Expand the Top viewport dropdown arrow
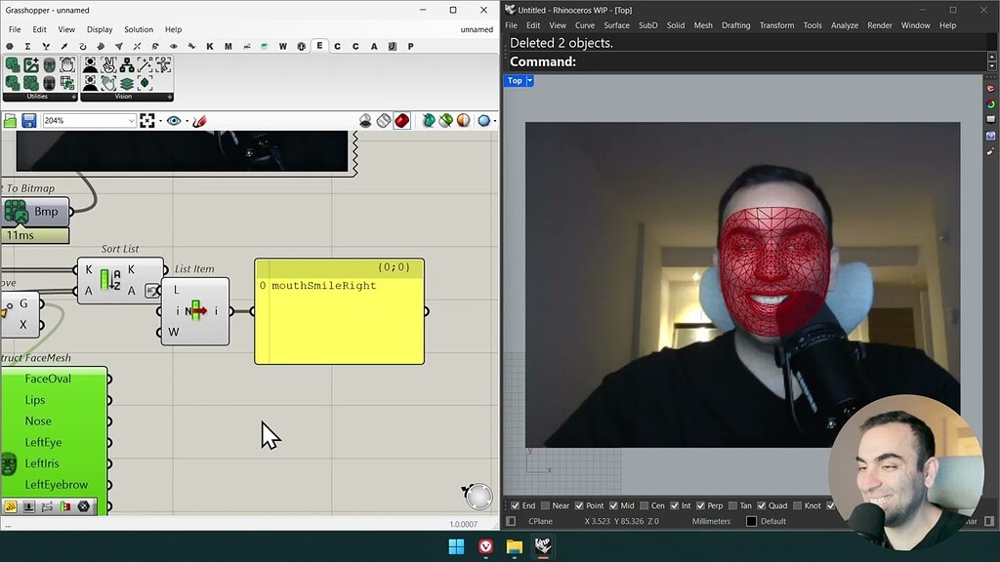The image size is (1000, 562). click(530, 81)
